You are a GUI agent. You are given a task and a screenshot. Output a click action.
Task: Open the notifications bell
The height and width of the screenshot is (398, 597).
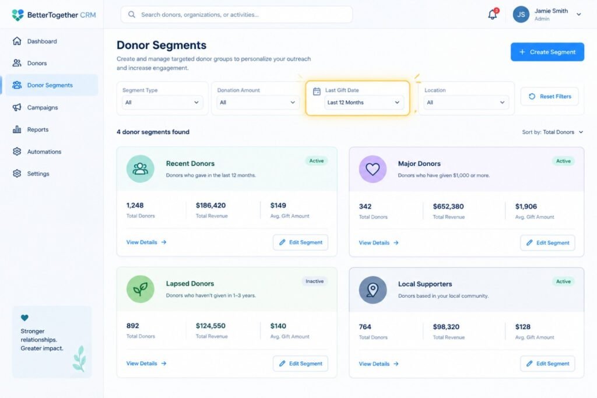(493, 15)
